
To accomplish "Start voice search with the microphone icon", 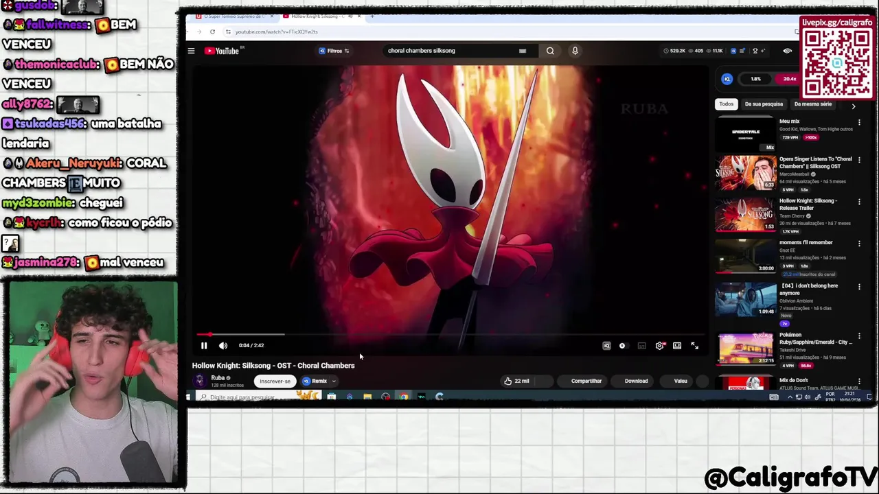I will coord(575,51).
